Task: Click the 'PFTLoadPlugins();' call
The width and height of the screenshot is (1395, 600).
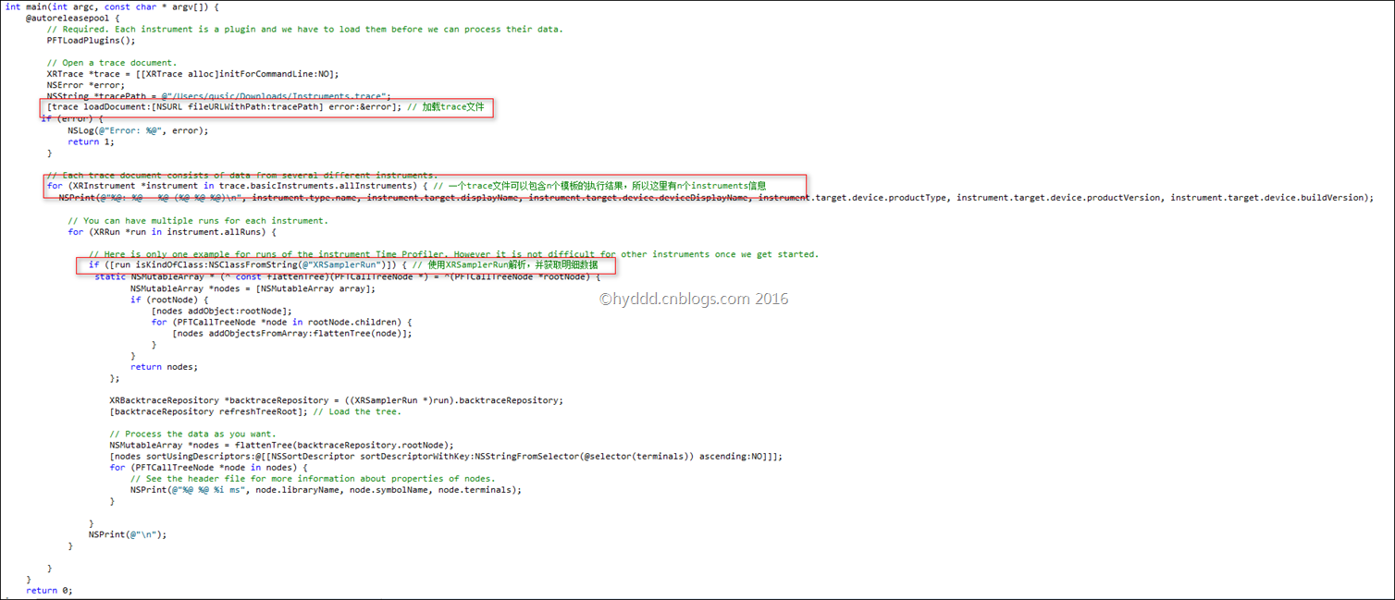Action: pos(91,41)
